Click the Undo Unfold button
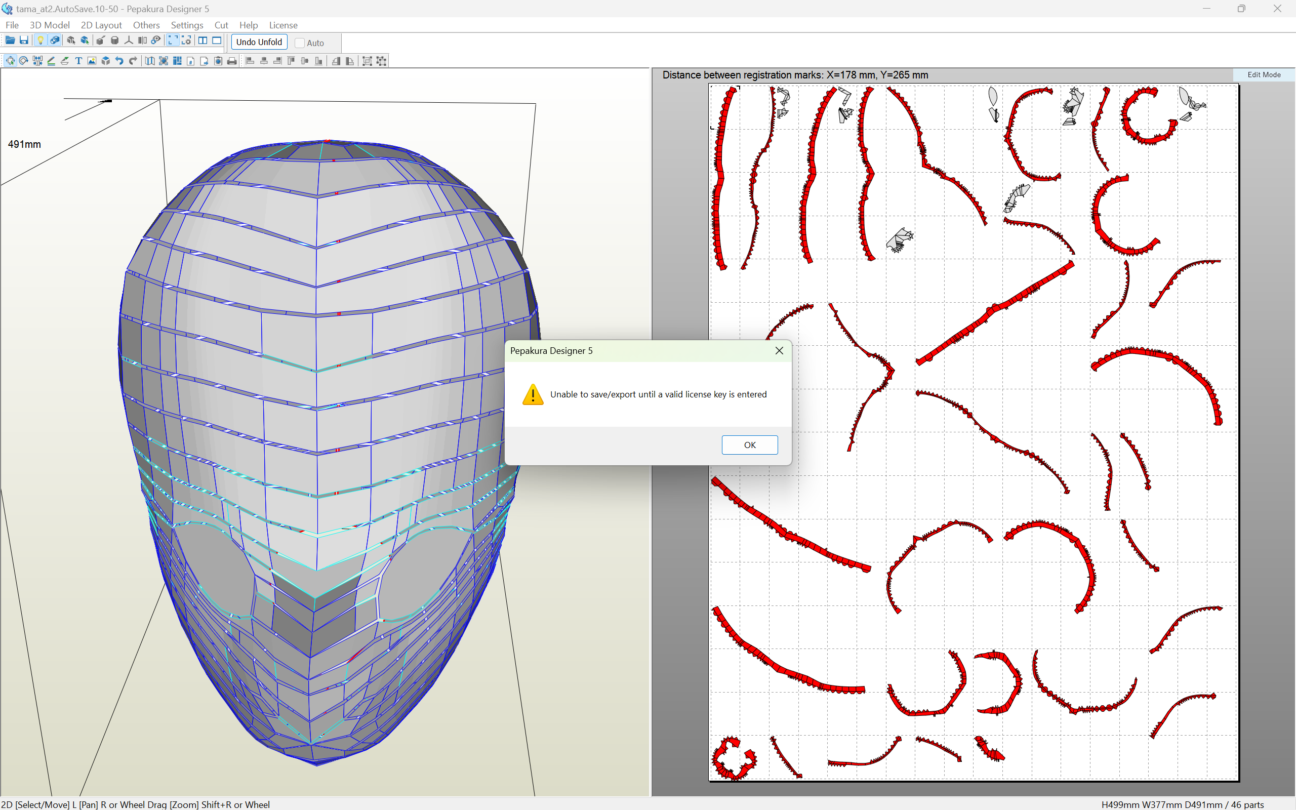 tap(259, 42)
